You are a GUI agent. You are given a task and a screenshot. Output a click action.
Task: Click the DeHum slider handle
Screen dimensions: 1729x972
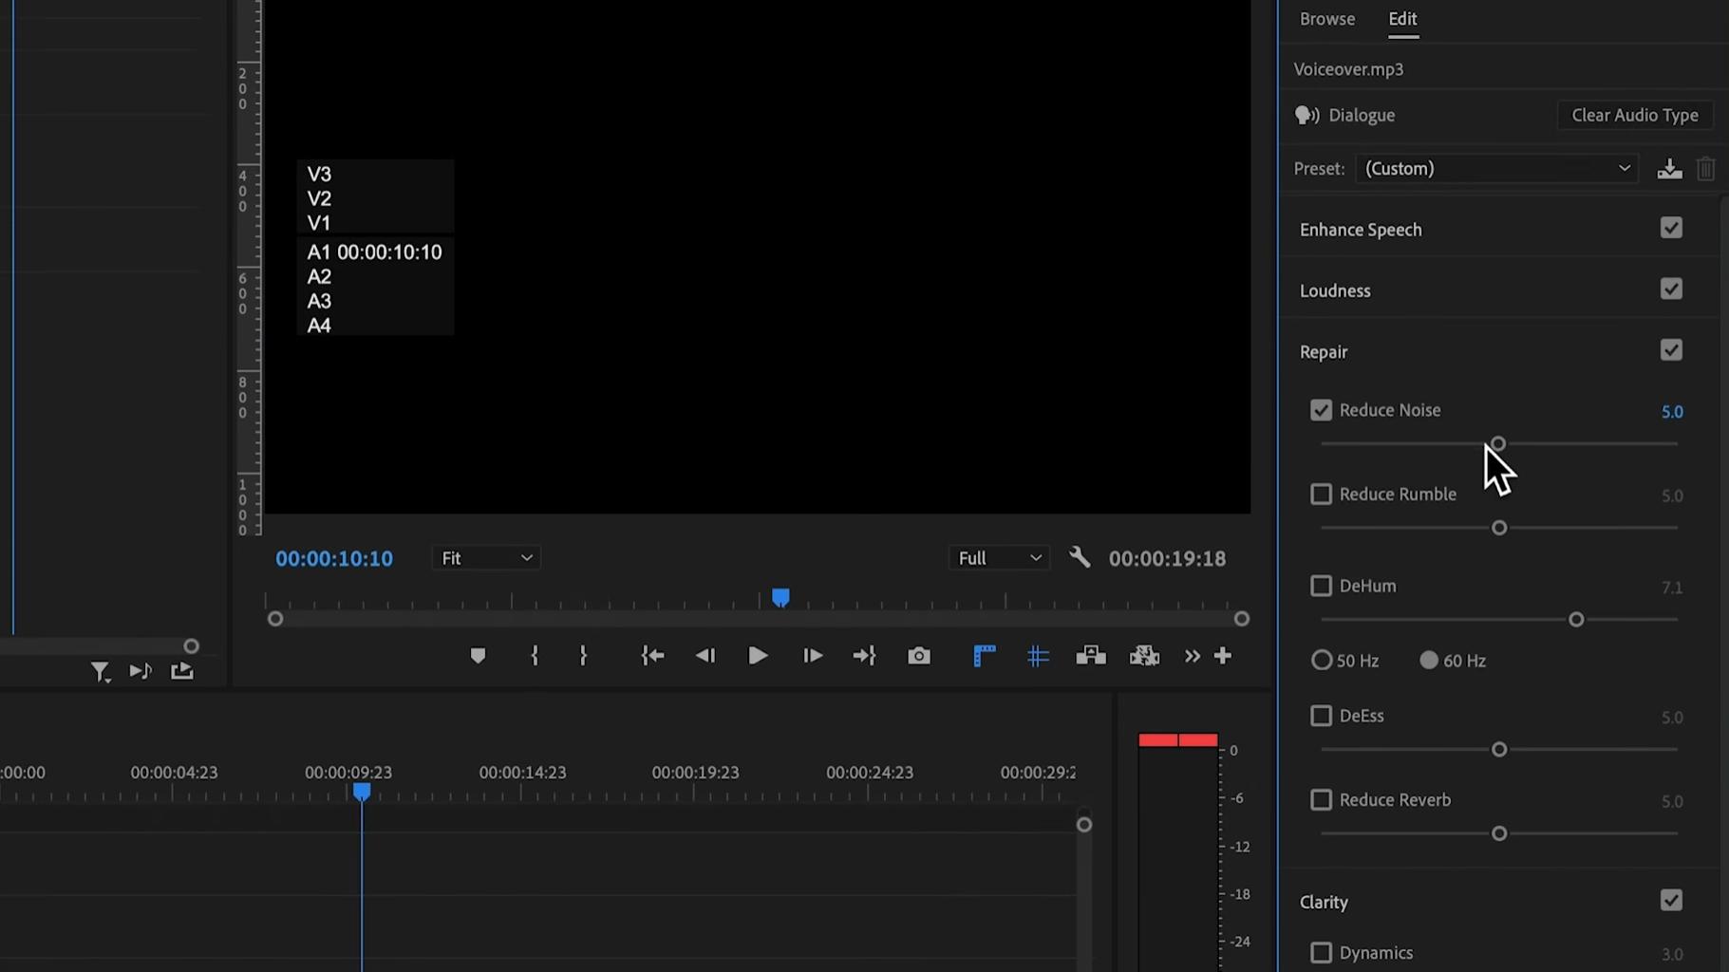click(1576, 620)
